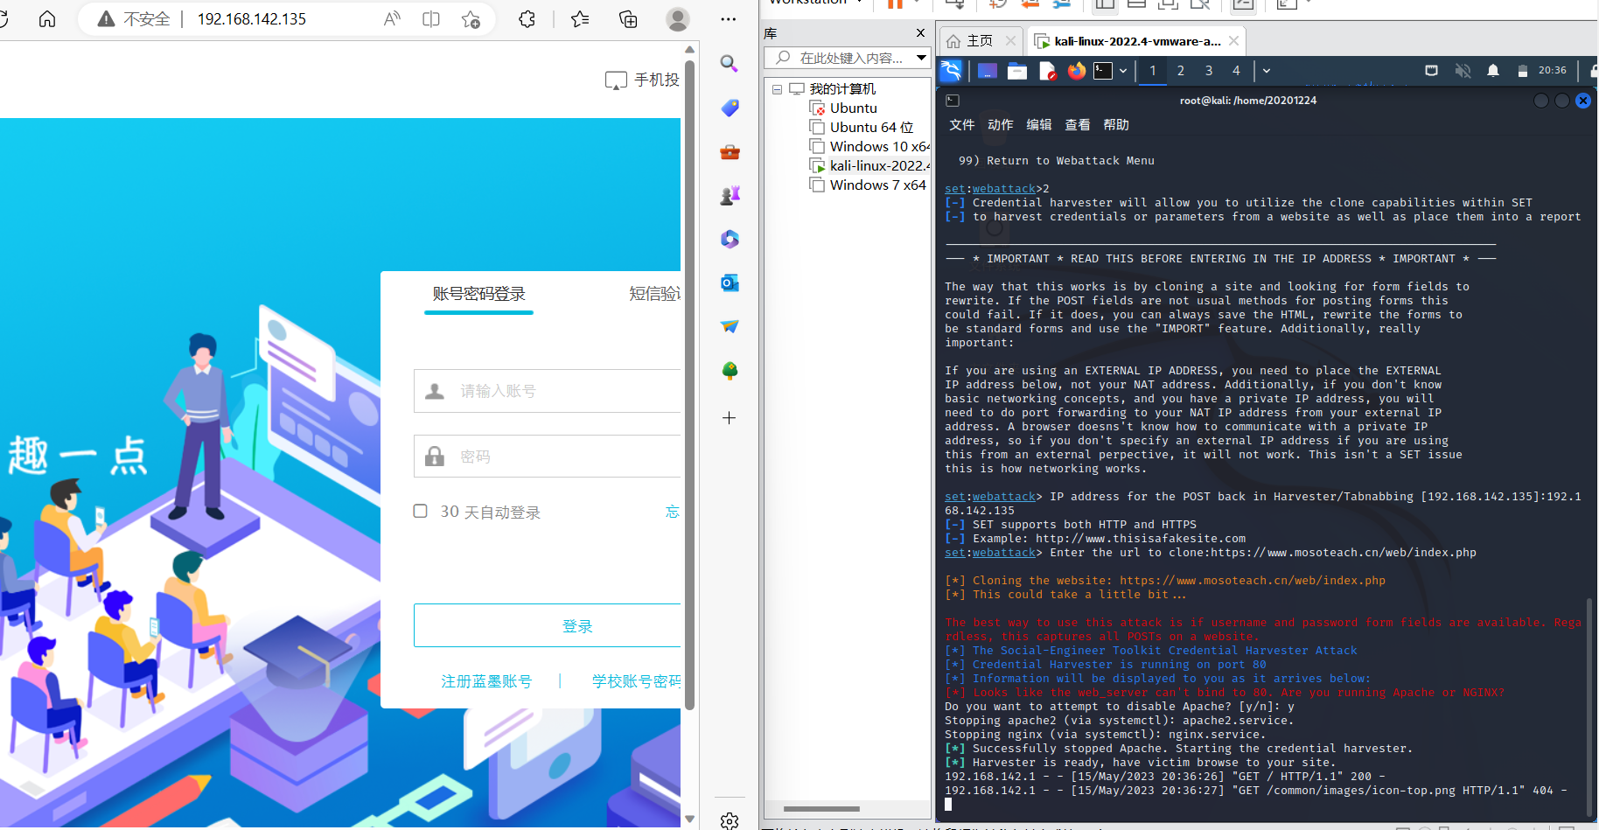Viewport: 1599px width, 830px height.
Task: Open 学校账号密码 link
Action: click(636, 681)
